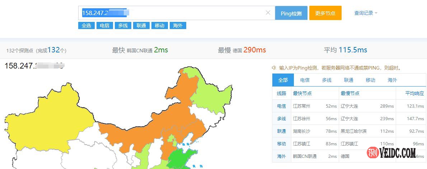
Task: Click the 123.1ms average value
Action: coord(415,106)
